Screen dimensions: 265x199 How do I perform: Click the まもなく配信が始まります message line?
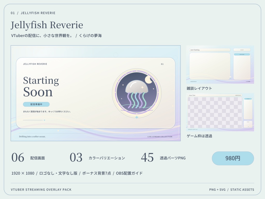47,111
